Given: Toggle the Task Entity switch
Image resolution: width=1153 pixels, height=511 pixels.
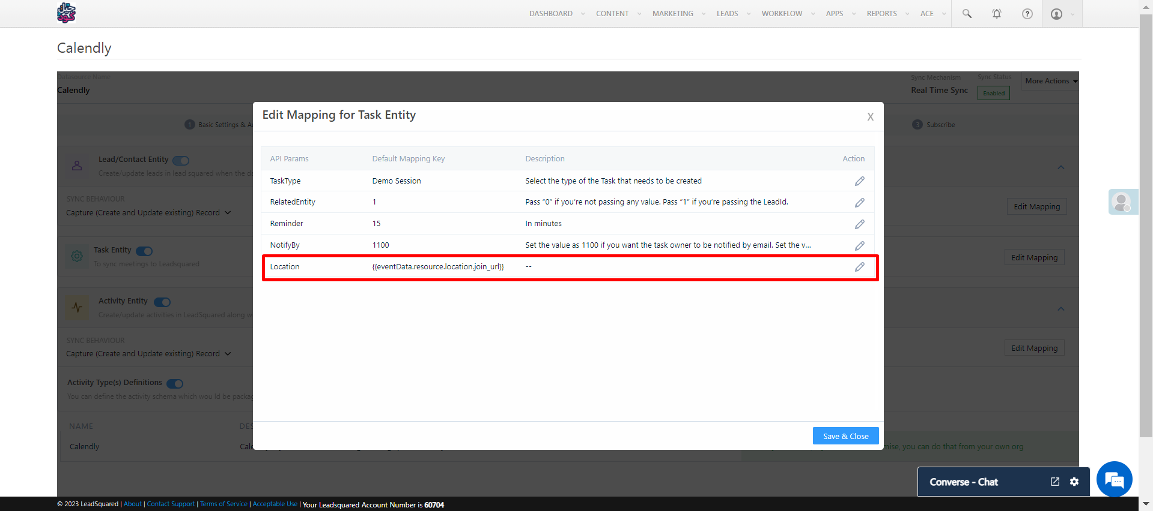Looking at the screenshot, I should point(144,251).
